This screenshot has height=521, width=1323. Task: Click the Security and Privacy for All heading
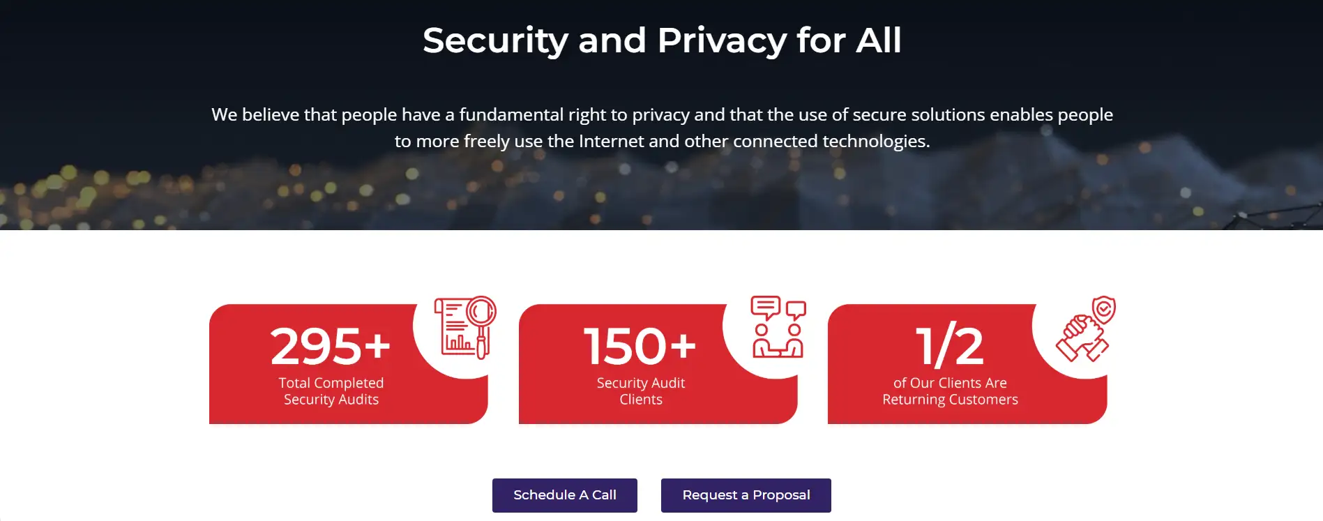(x=662, y=40)
